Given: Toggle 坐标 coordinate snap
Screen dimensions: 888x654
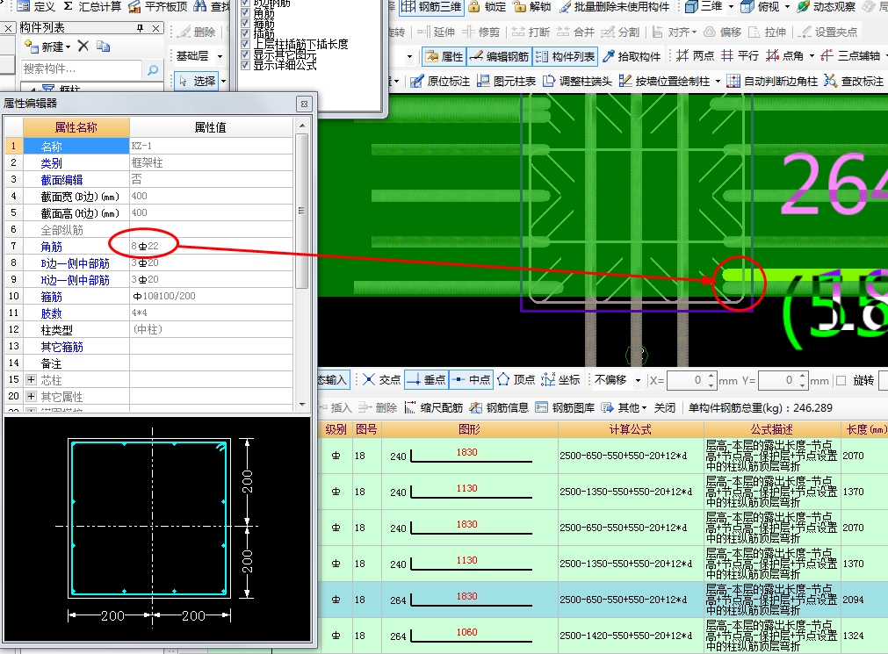Looking at the screenshot, I should [560, 379].
